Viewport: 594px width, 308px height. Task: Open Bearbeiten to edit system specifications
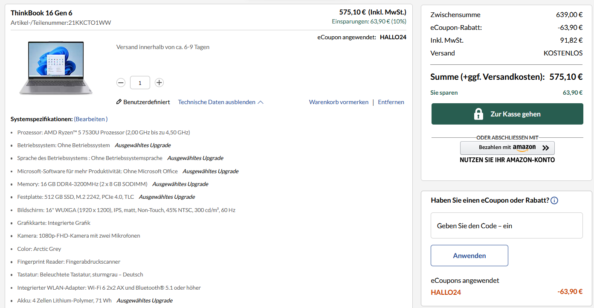[x=90, y=119]
